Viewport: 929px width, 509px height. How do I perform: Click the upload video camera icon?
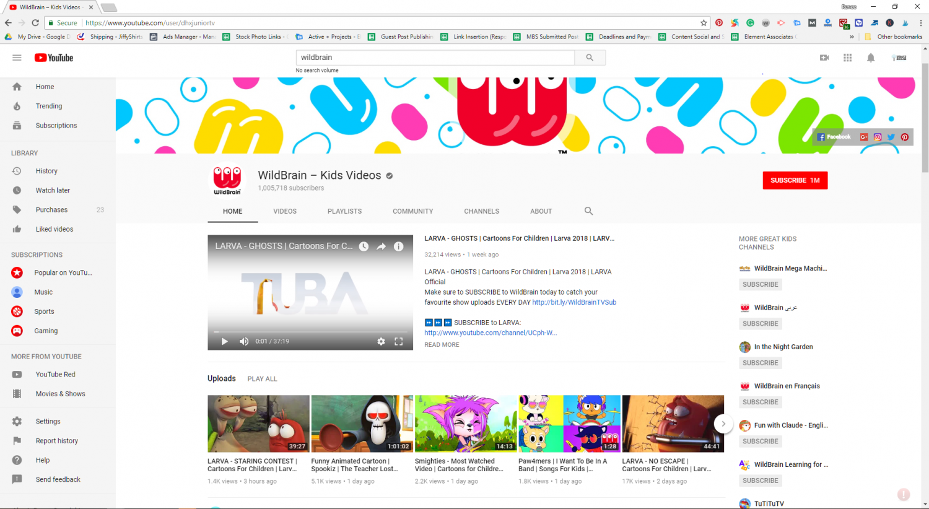824,58
